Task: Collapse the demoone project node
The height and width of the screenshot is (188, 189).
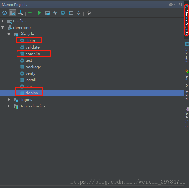Action: coord(3,28)
